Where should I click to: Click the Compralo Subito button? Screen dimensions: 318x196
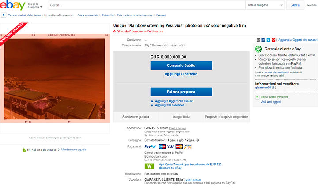(181, 65)
